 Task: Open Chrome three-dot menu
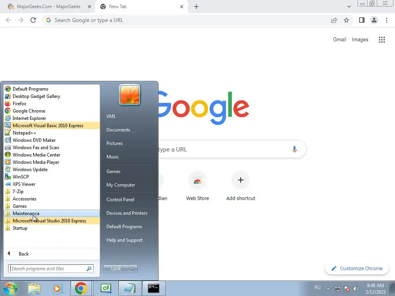[x=387, y=20]
